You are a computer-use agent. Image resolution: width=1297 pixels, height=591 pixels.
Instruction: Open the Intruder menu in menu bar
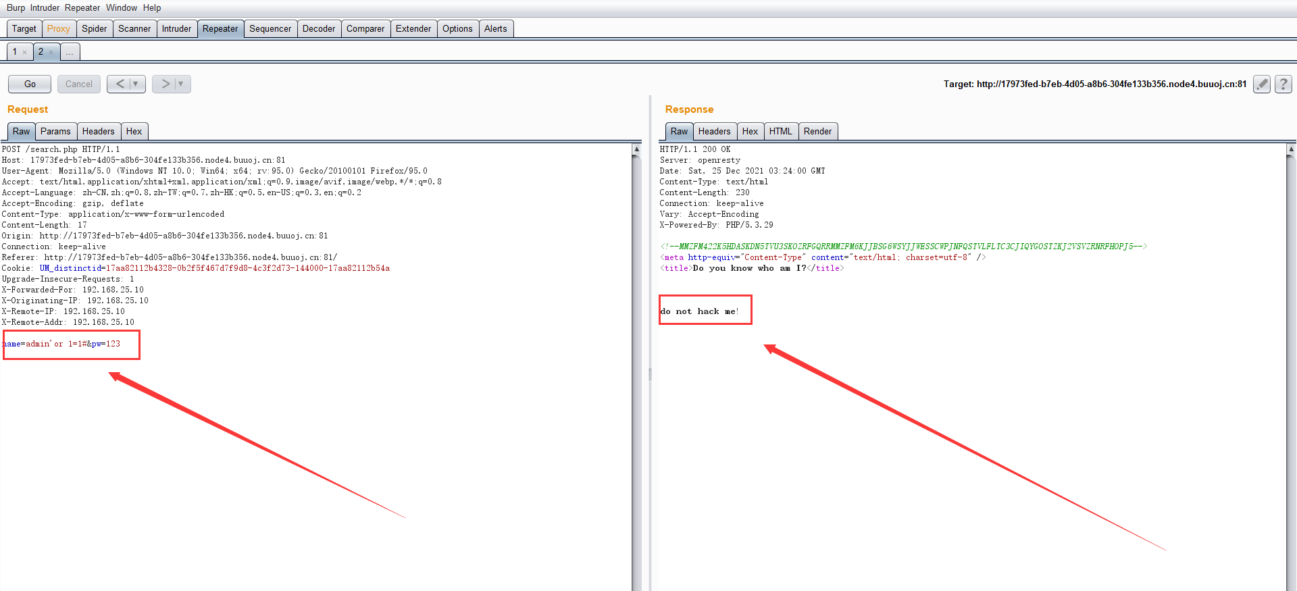click(x=45, y=7)
